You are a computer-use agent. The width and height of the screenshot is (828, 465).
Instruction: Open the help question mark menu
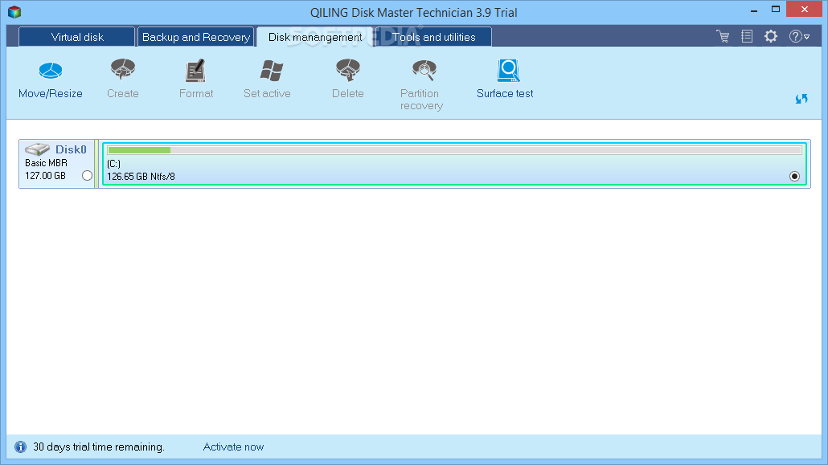(799, 36)
